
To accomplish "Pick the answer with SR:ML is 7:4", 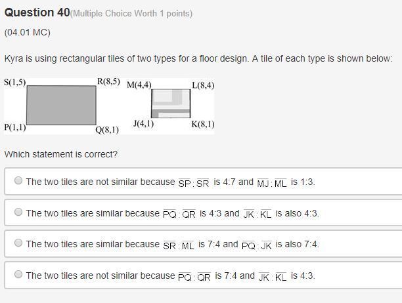I will tap(18, 244).
